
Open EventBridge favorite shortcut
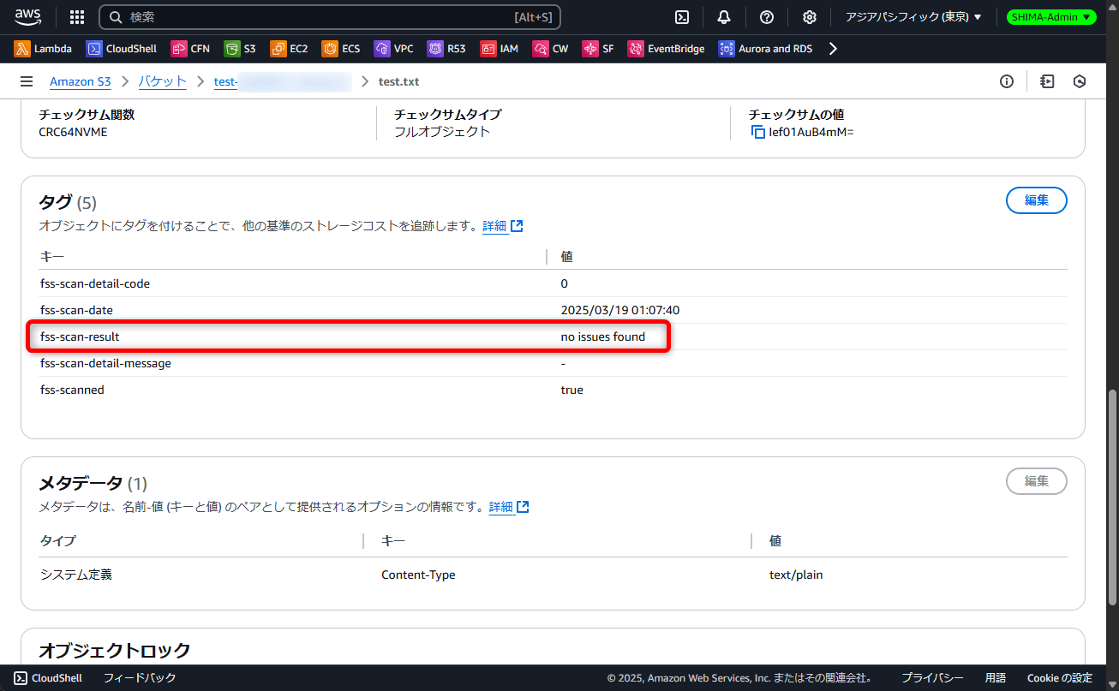[x=666, y=49]
